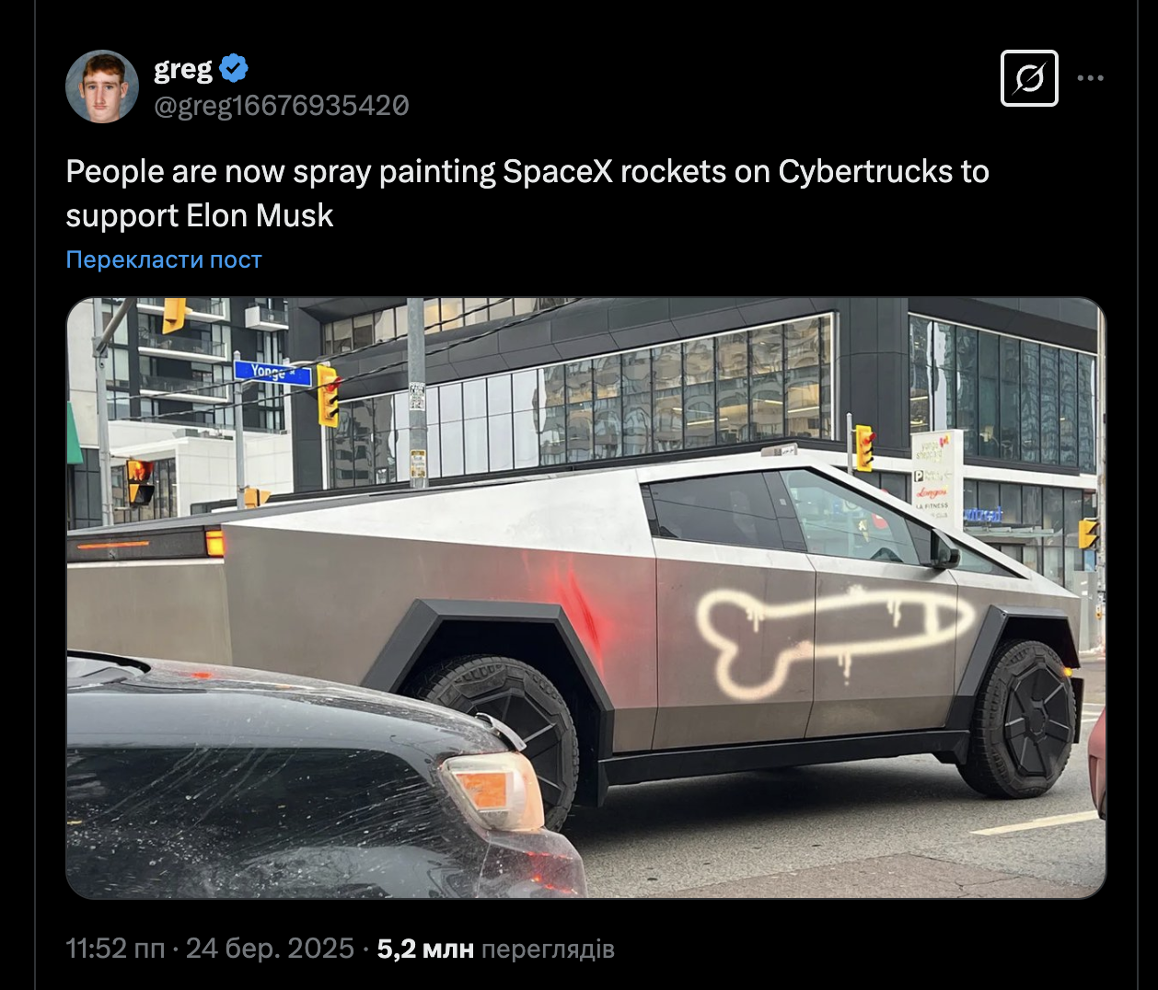Click the 11:52 пп timestamp
Viewport: 1158px width, 990px height.
point(115,949)
